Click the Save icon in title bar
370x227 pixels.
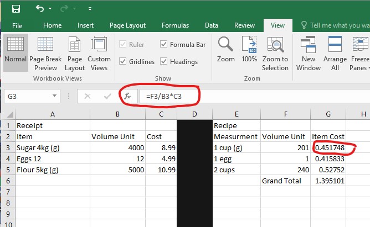tap(16, 8)
